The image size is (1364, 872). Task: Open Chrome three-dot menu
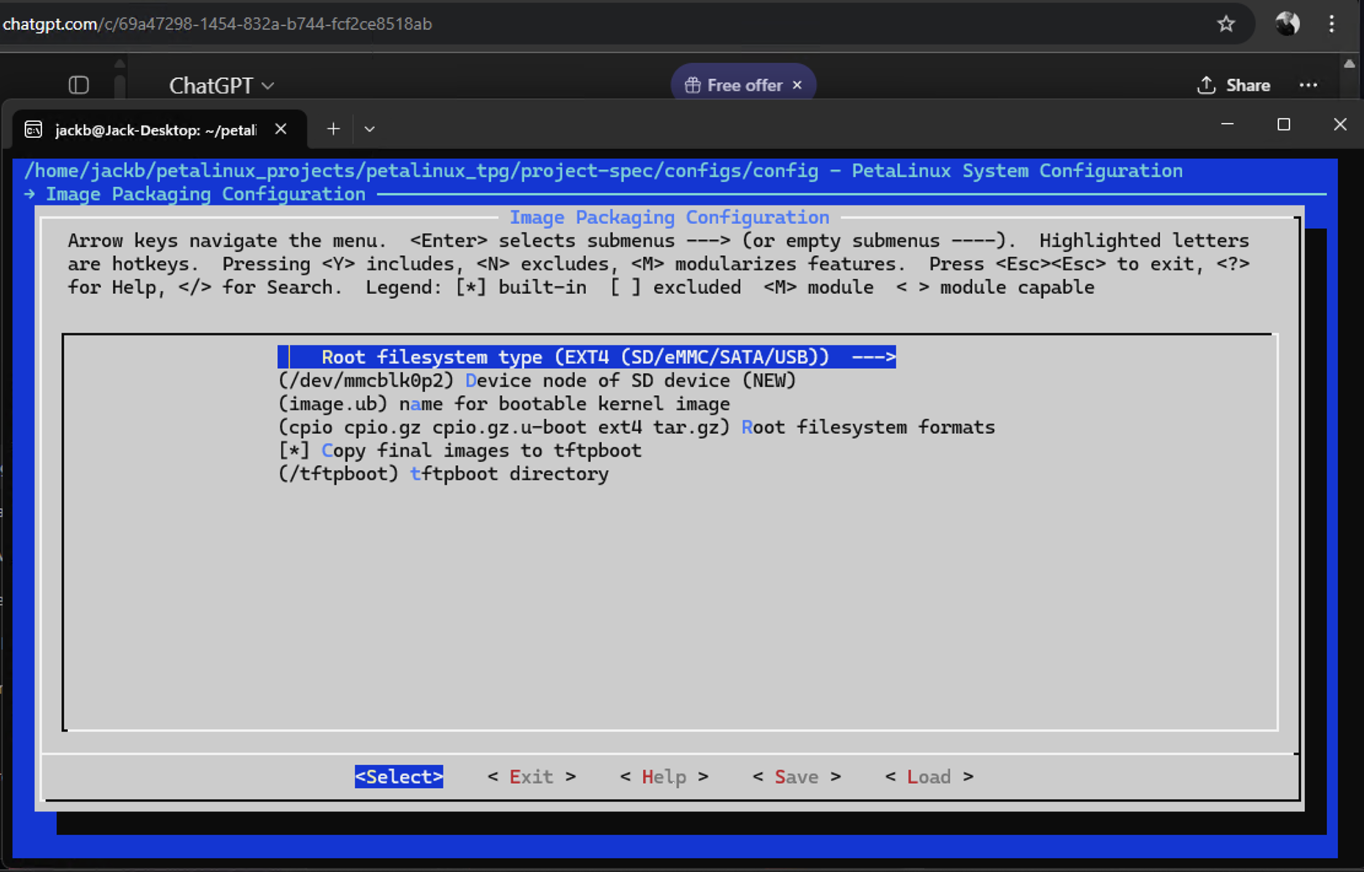tap(1331, 24)
